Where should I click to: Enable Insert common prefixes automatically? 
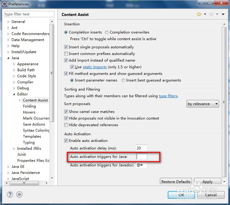point(66,54)
